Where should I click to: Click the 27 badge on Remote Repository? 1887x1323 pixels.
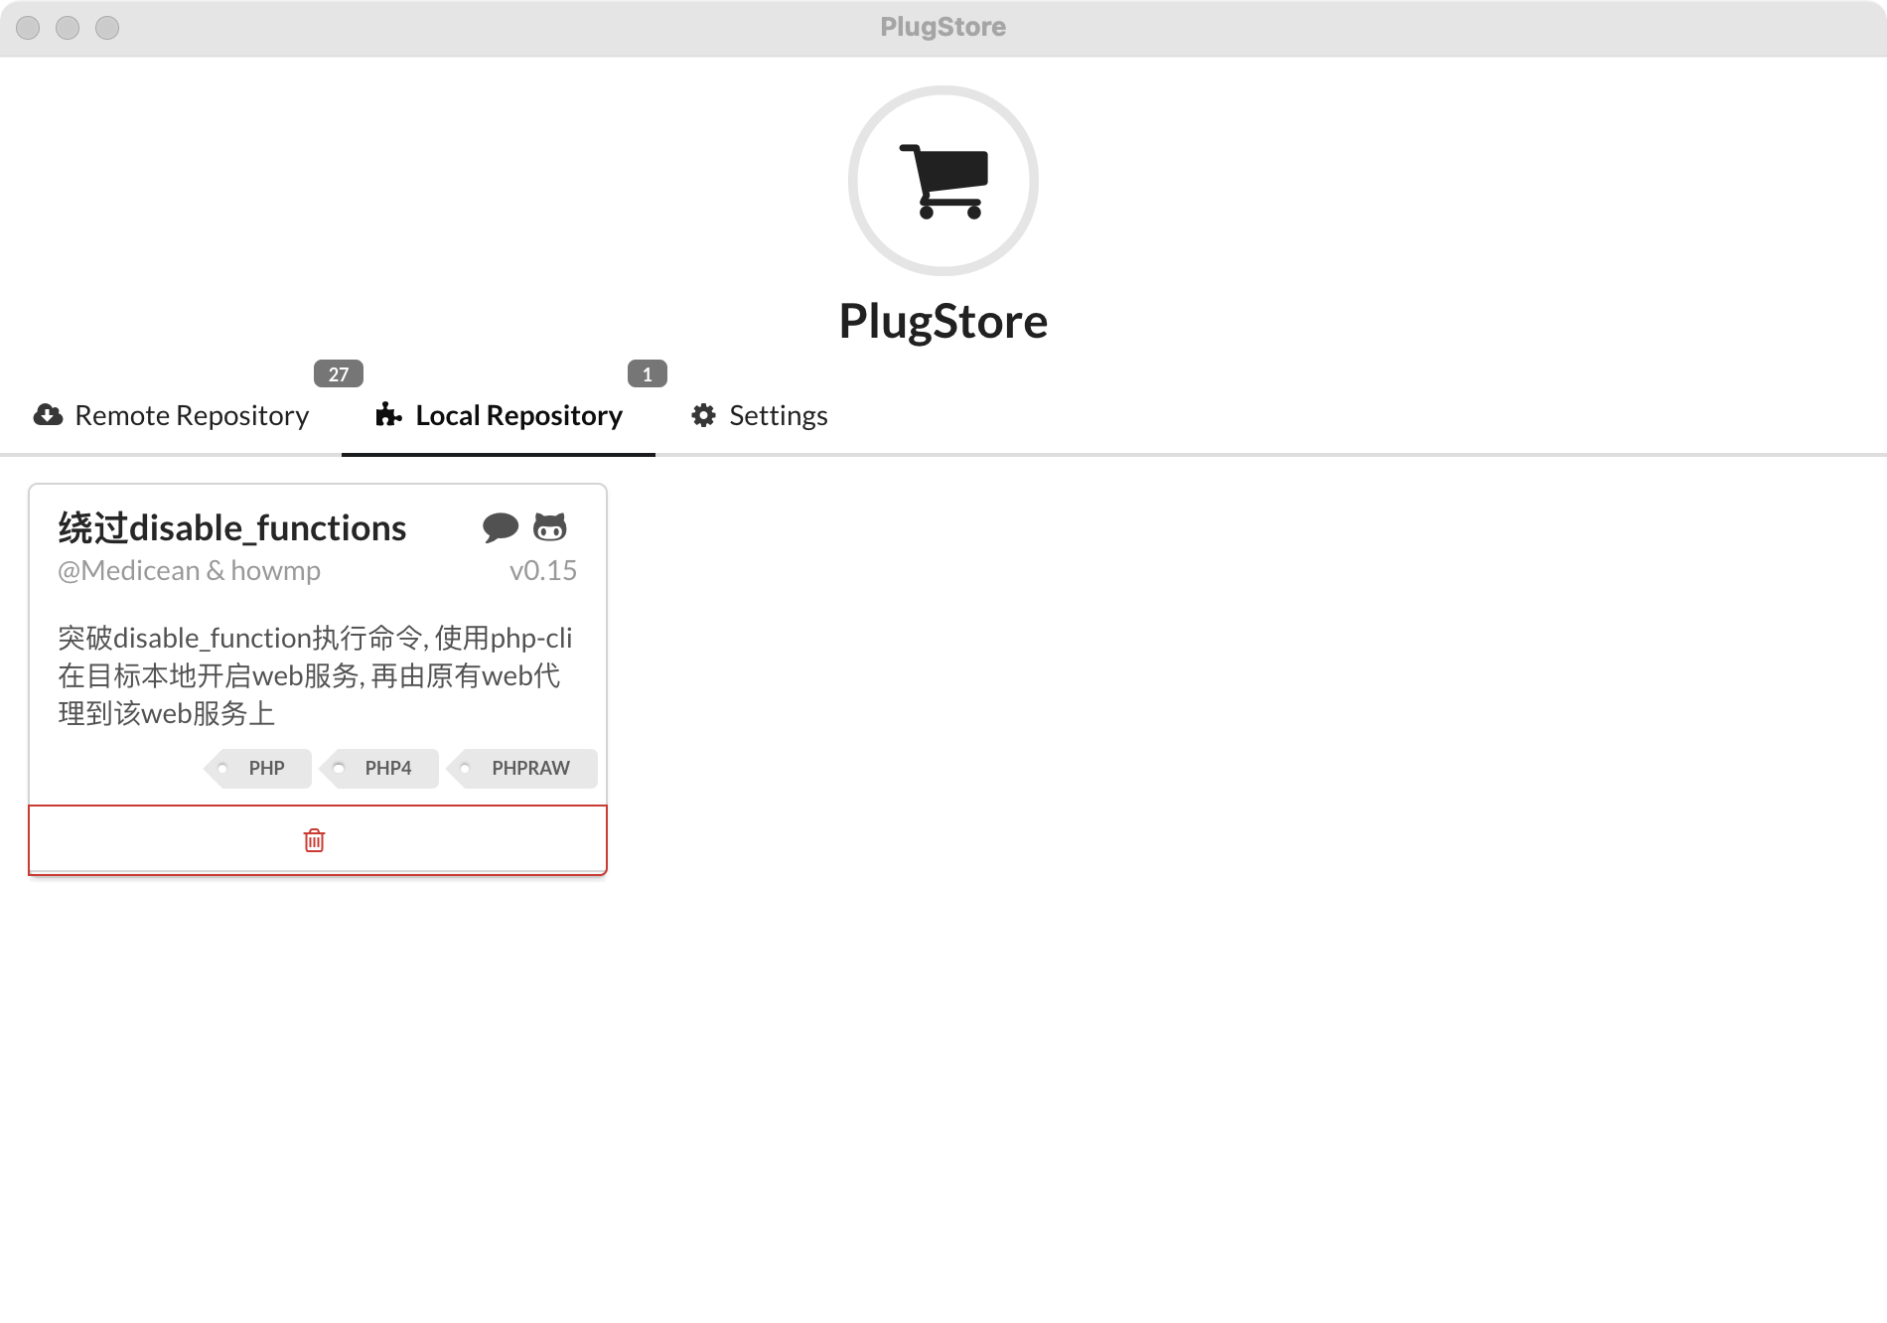point(338,374)
